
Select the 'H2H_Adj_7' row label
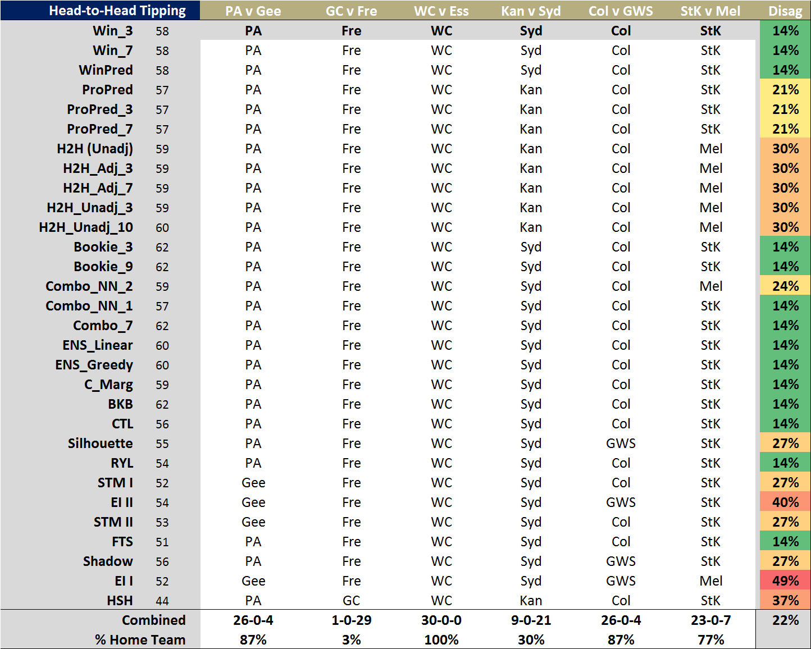tap(98, 188)
